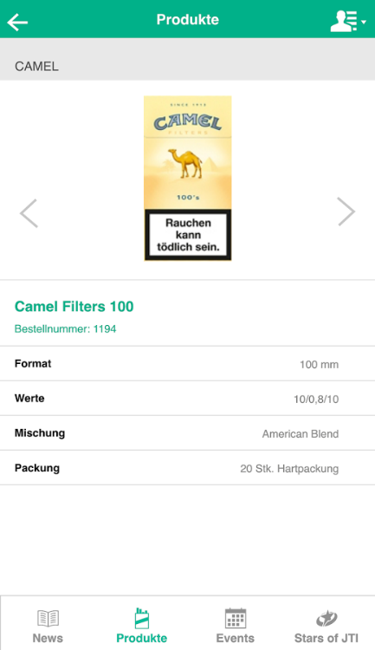The image size is (375, 650).
Task: Expand the profile dropdown arrow
Action: point(364,22)
